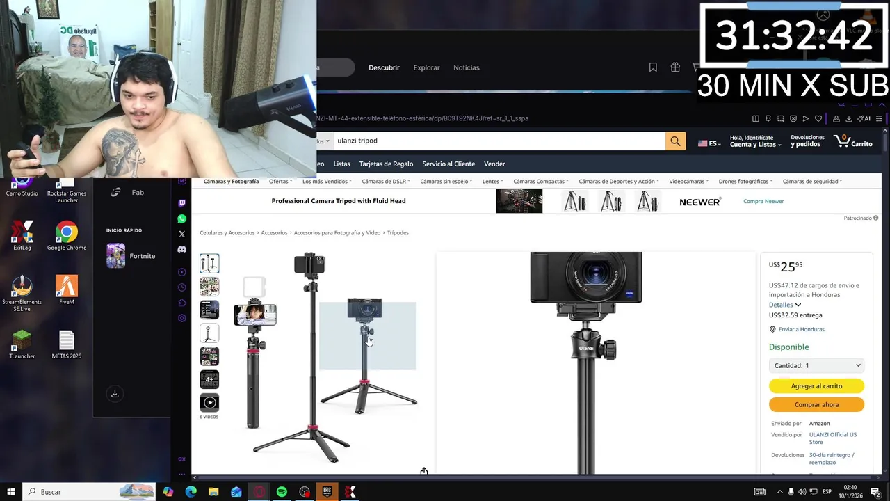Open Settings gear in Opera GX sidebar
The height and width of the screenshot is (501, 890).
click(x=182, y=318)
